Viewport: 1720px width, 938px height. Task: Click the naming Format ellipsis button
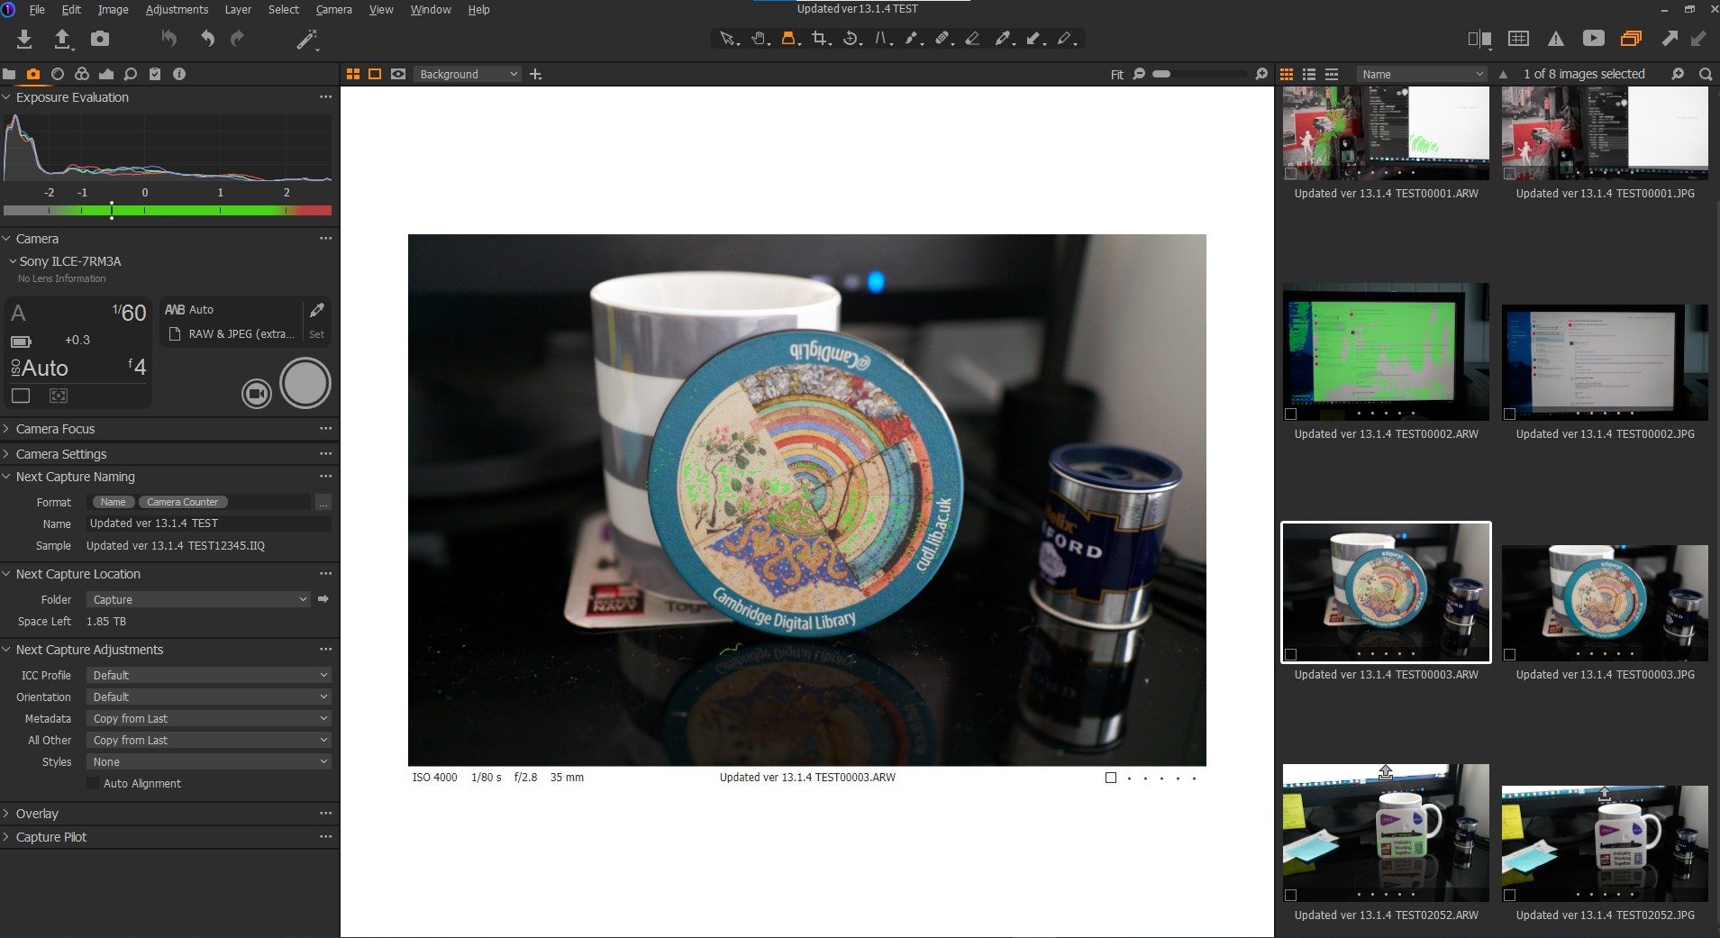(323, 502)
